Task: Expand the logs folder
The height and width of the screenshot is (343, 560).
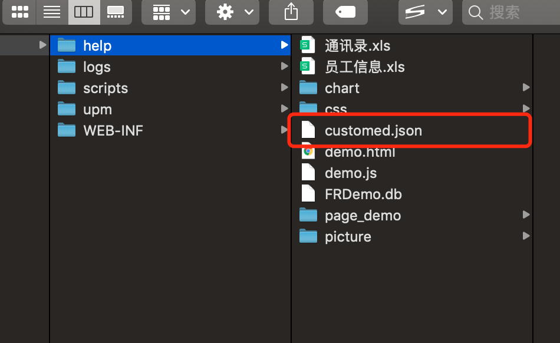Action: click(285, 67)
